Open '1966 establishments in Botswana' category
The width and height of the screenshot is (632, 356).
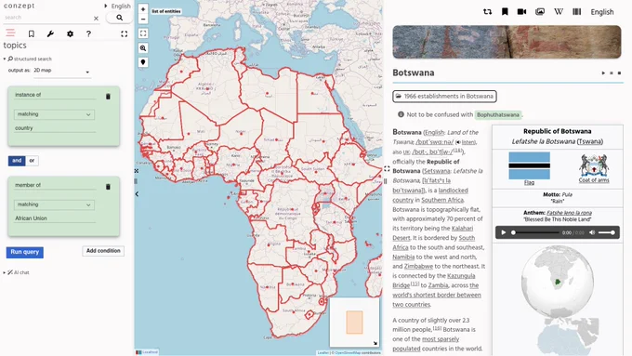(444, 97)
